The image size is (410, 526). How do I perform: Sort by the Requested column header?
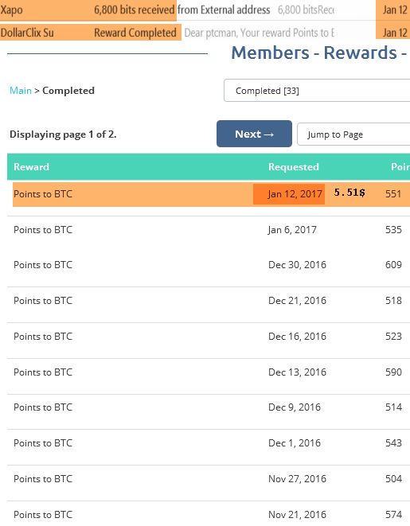(294, 167)
